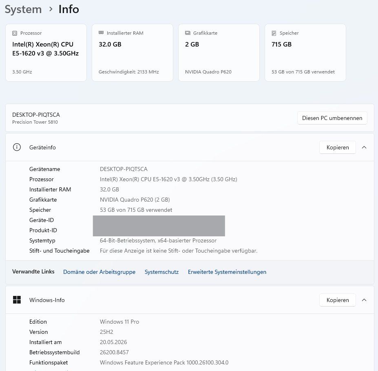
Task: Click the processor chip icon
Action: 15,33
